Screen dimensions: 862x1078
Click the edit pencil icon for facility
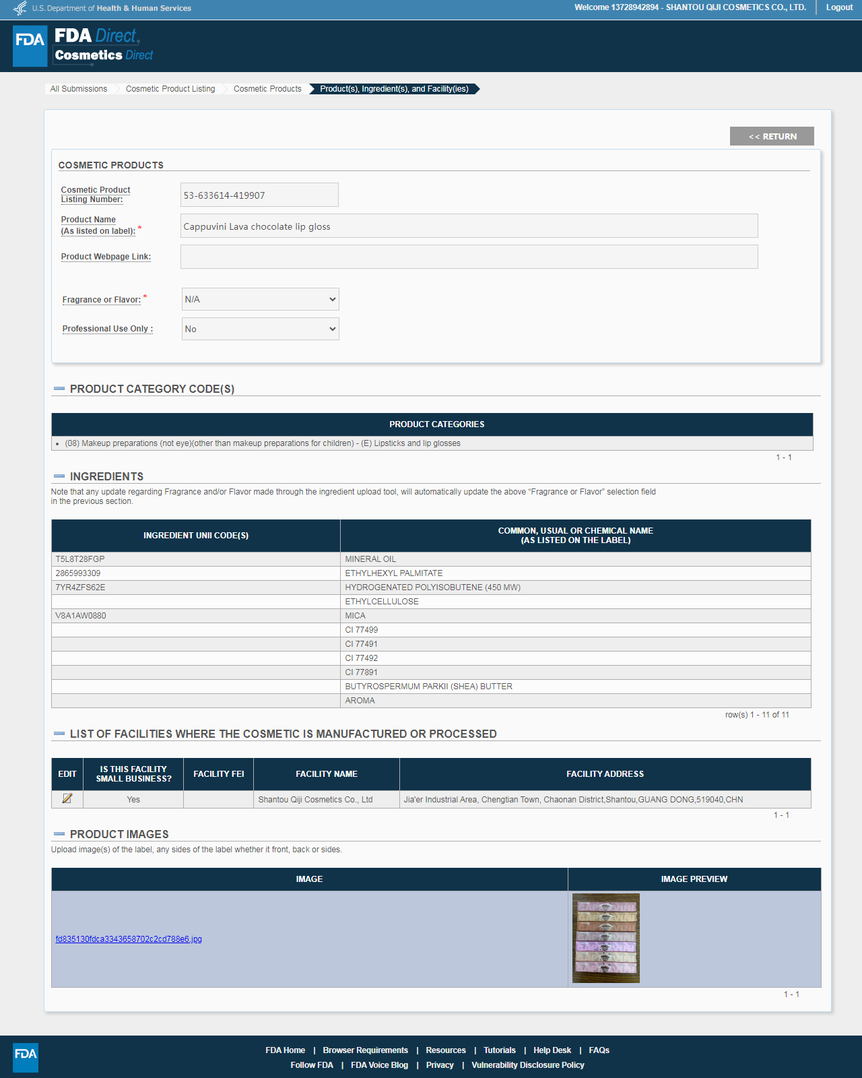coord(67,798)
